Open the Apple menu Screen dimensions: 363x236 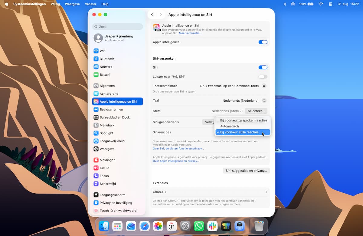pos(6,4)
